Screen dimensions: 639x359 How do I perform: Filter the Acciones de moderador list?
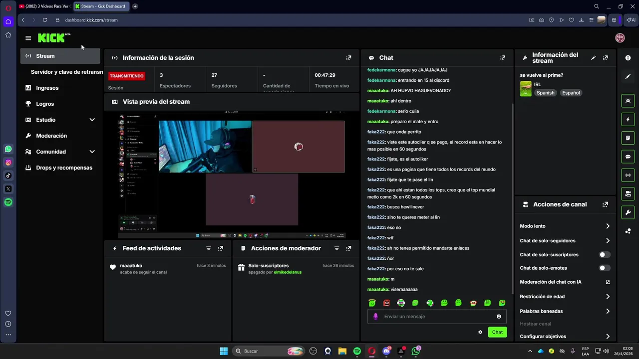(x=336, y=248)
